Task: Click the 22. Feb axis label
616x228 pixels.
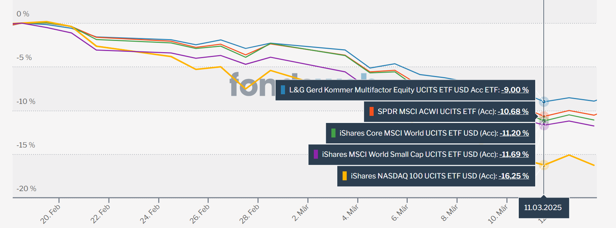Action: coord(100,214)
